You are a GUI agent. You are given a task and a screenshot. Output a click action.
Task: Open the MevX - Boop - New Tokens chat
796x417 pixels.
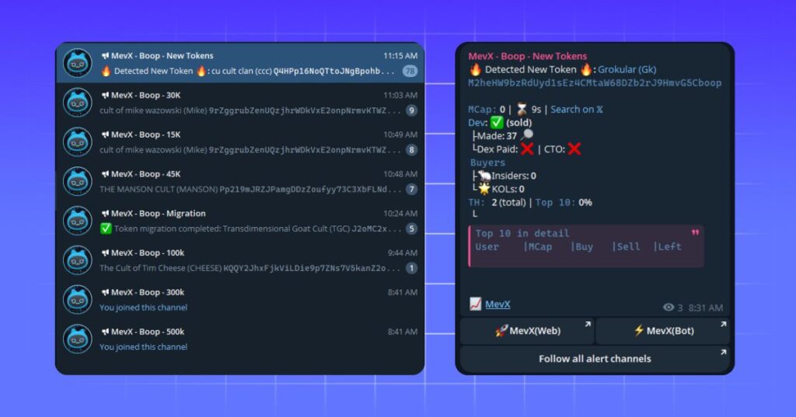click(239, 63)
